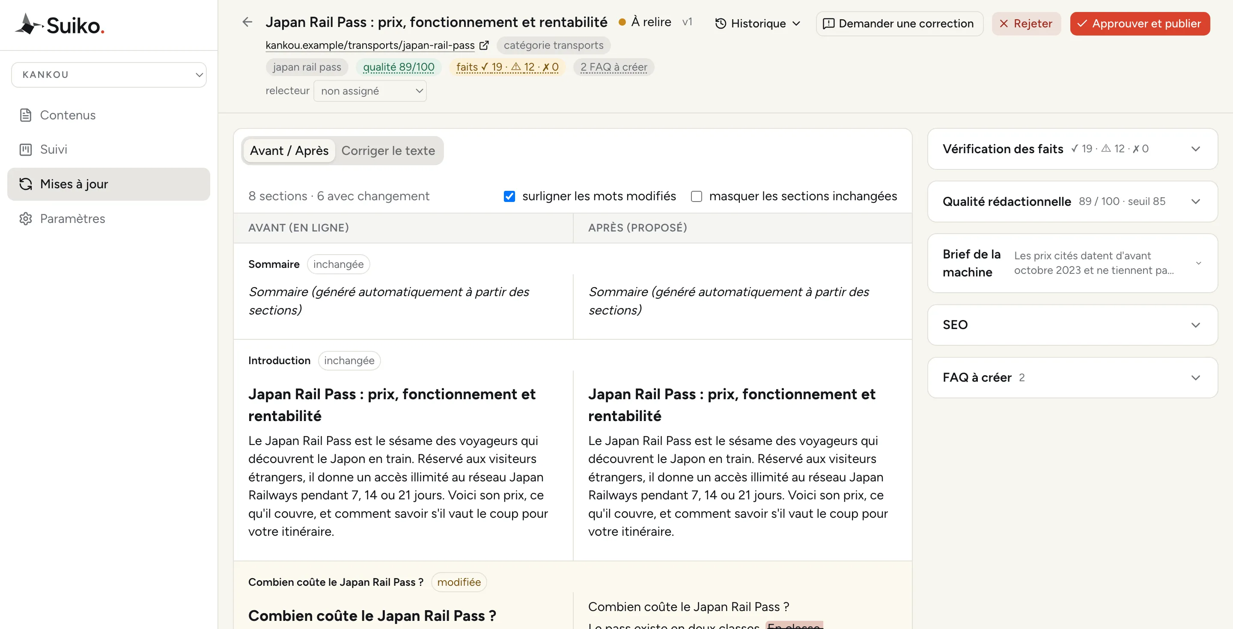This screenshot has width=1233, height=629.
Task: Click the 2 FAQ à créer chip
Action: point(614,67)
